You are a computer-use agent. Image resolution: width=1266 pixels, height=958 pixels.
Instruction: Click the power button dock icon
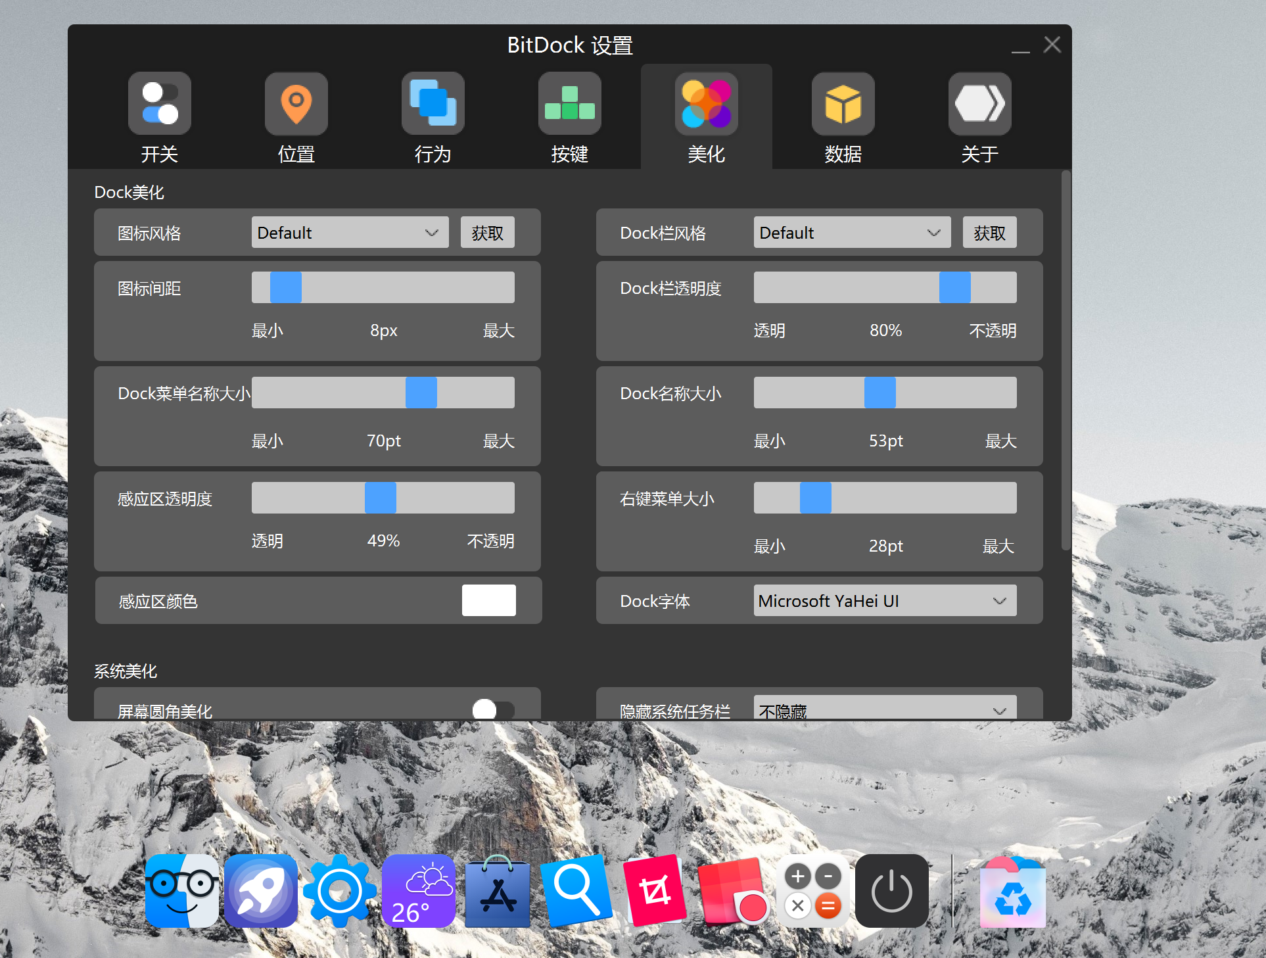pyautogui.click(x=892, y=891)
